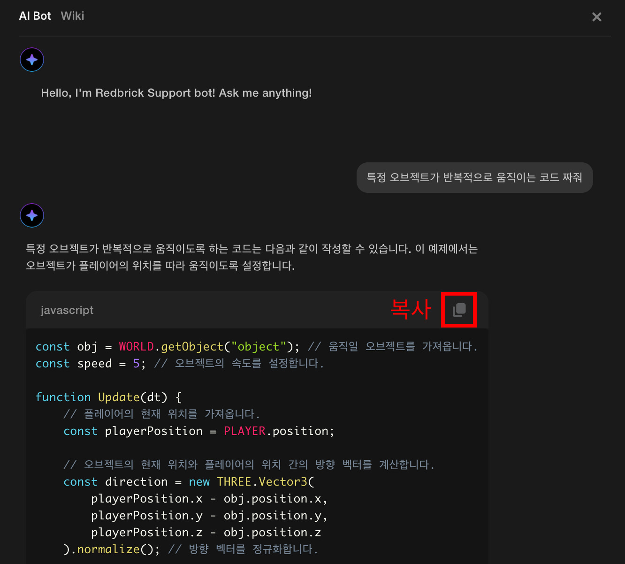The width and height of the screenshot is (625, 564).
Task: Click the 'const playerPosition = PLAYER.position;' line
Action: point(199,431)
